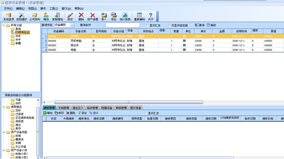
Task: Open the 编辑 menu
Action: (x=20, y=8)
